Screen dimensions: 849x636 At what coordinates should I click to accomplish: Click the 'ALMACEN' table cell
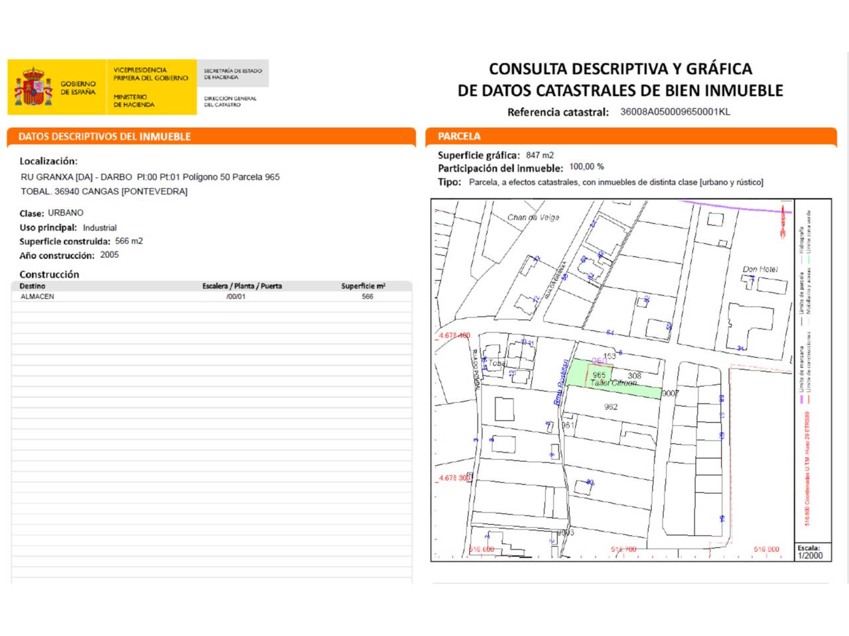point(37,297)
